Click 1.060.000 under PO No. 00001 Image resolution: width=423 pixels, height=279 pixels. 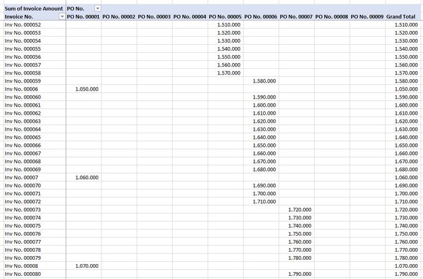coord(87,177)
